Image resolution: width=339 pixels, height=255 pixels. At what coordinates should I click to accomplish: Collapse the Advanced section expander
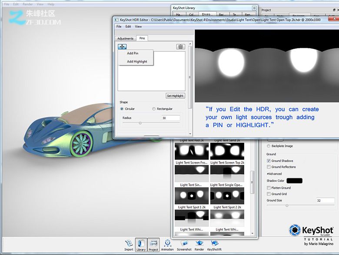click(268, 174)
